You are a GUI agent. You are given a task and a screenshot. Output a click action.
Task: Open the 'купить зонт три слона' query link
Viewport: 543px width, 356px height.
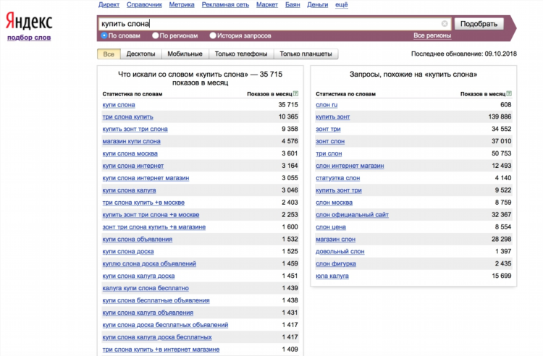coord(135,129)
